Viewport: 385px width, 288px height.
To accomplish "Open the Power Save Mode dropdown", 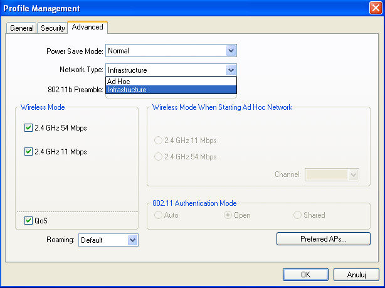I will (x=171, y=51).
